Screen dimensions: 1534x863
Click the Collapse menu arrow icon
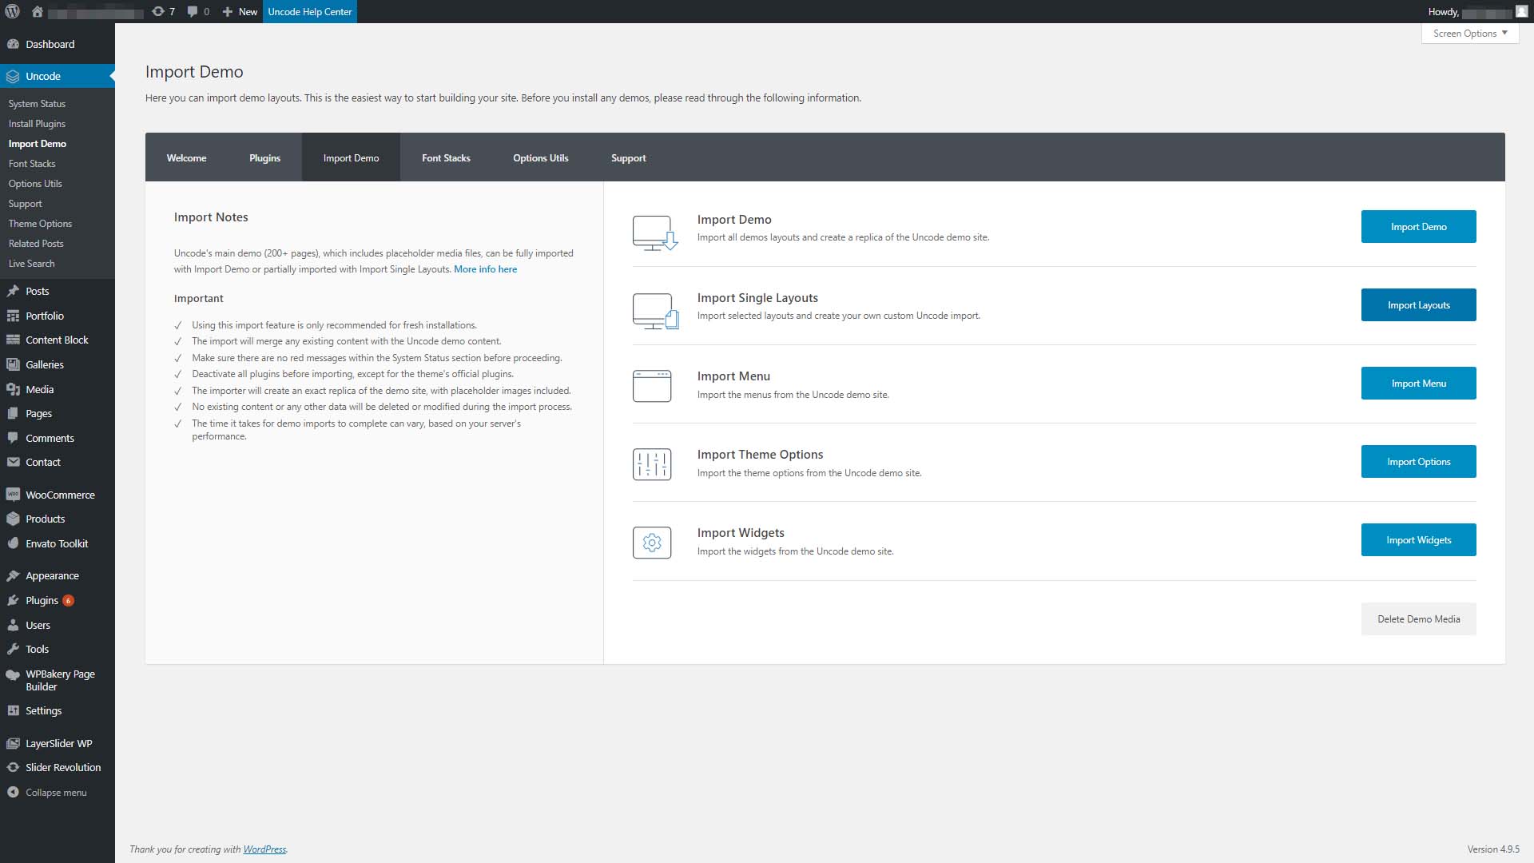[x=13, y=792]
